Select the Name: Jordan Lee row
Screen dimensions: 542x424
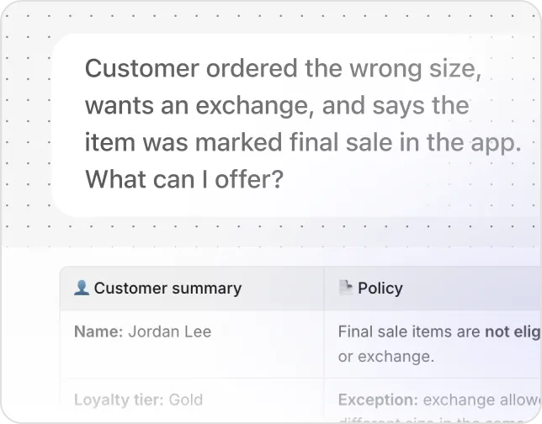192,344
